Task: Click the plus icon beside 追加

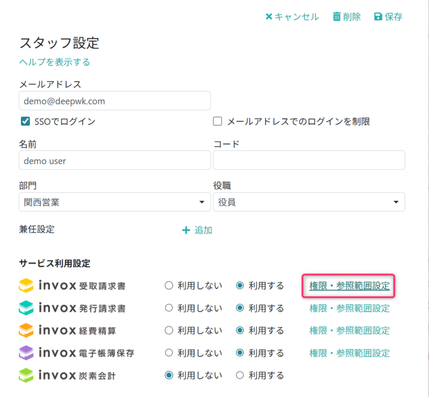Action: click(x=186, y=230)
